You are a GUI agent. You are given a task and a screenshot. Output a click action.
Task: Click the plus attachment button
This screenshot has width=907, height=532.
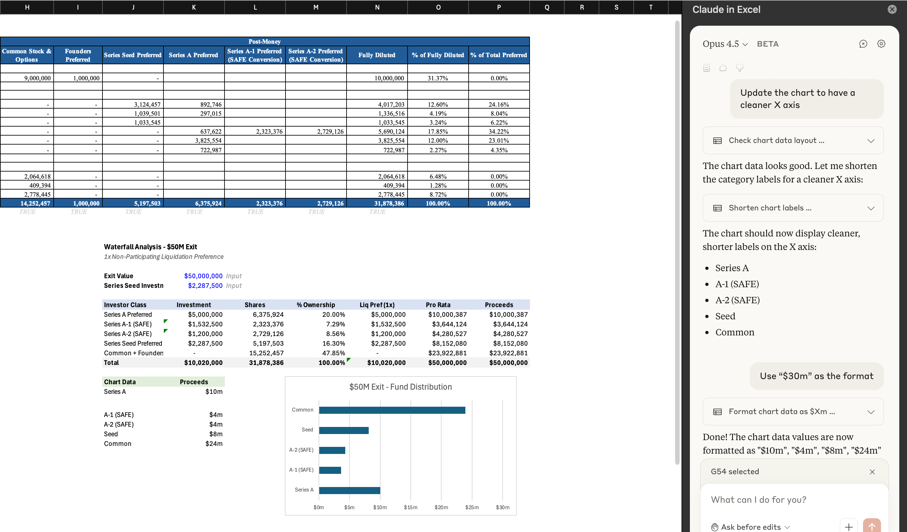click(848, 527)
